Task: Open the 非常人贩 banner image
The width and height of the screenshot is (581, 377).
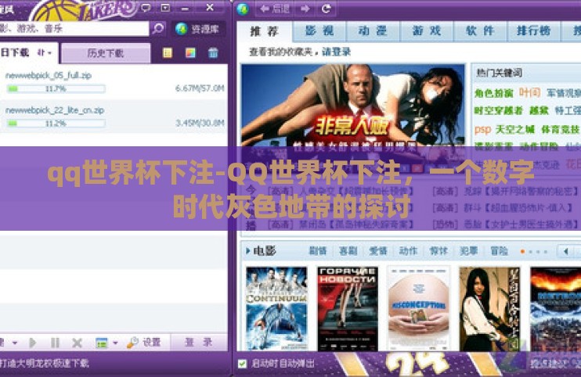Action: pyautogui.click(x=352, y=106)
